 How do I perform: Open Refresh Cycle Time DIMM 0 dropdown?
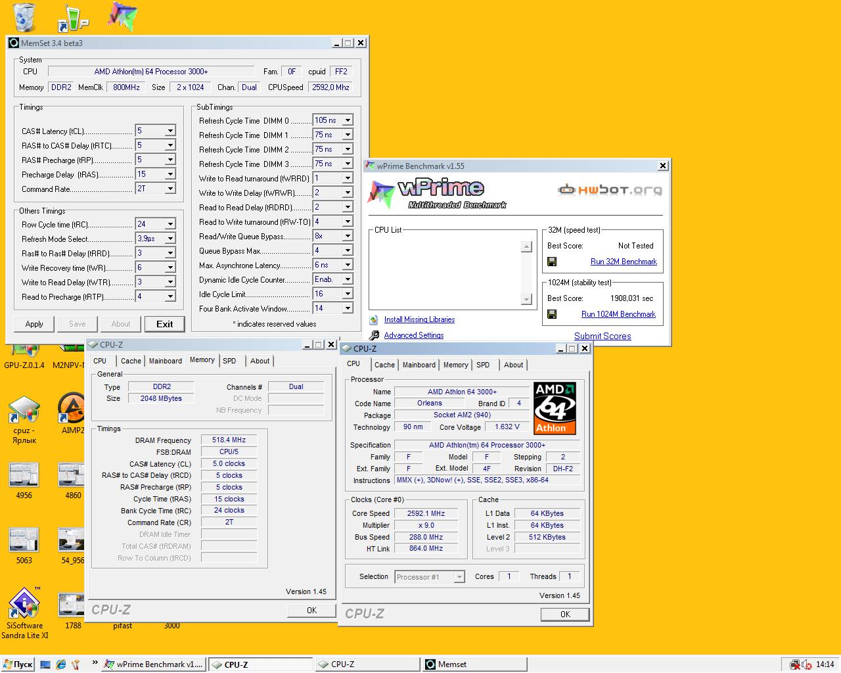pyautogui.click(x=348, y=120)
